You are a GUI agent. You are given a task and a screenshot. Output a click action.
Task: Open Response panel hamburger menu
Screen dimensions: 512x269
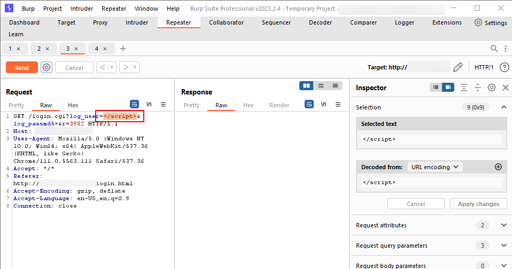pos(338,104)
